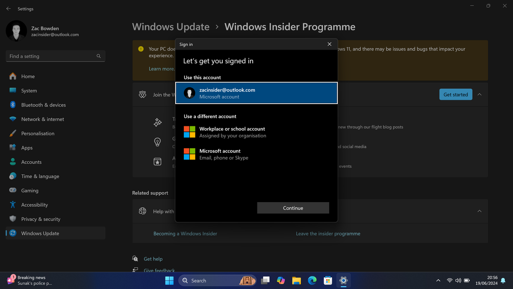Select Windows Update in the sidebar
Viewport: 513px width, 289px height.
click(x=56, y=233)
